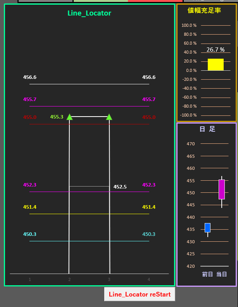
Task: Click the 465 price axis label
Action: coord(191,156)
